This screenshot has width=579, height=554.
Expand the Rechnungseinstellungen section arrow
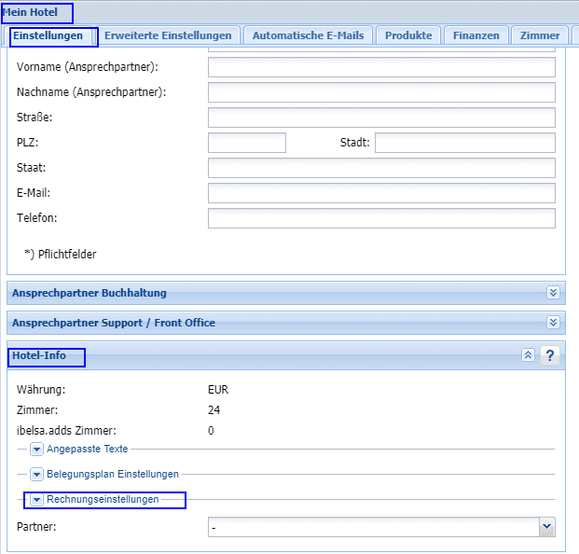pos(37,500)
